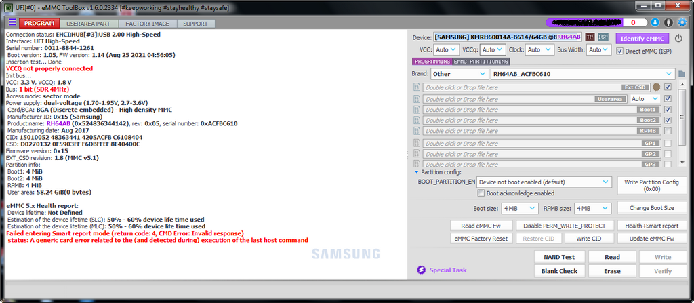The width and height of the screenshot is (694, 303).
Task: Open settings with the blue gear icon
Action: pyautogui.click(x=682, y=22)
